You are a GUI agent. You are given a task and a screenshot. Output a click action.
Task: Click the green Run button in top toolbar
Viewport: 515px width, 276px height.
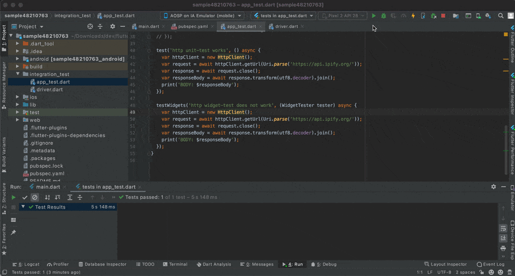(373, 16)
